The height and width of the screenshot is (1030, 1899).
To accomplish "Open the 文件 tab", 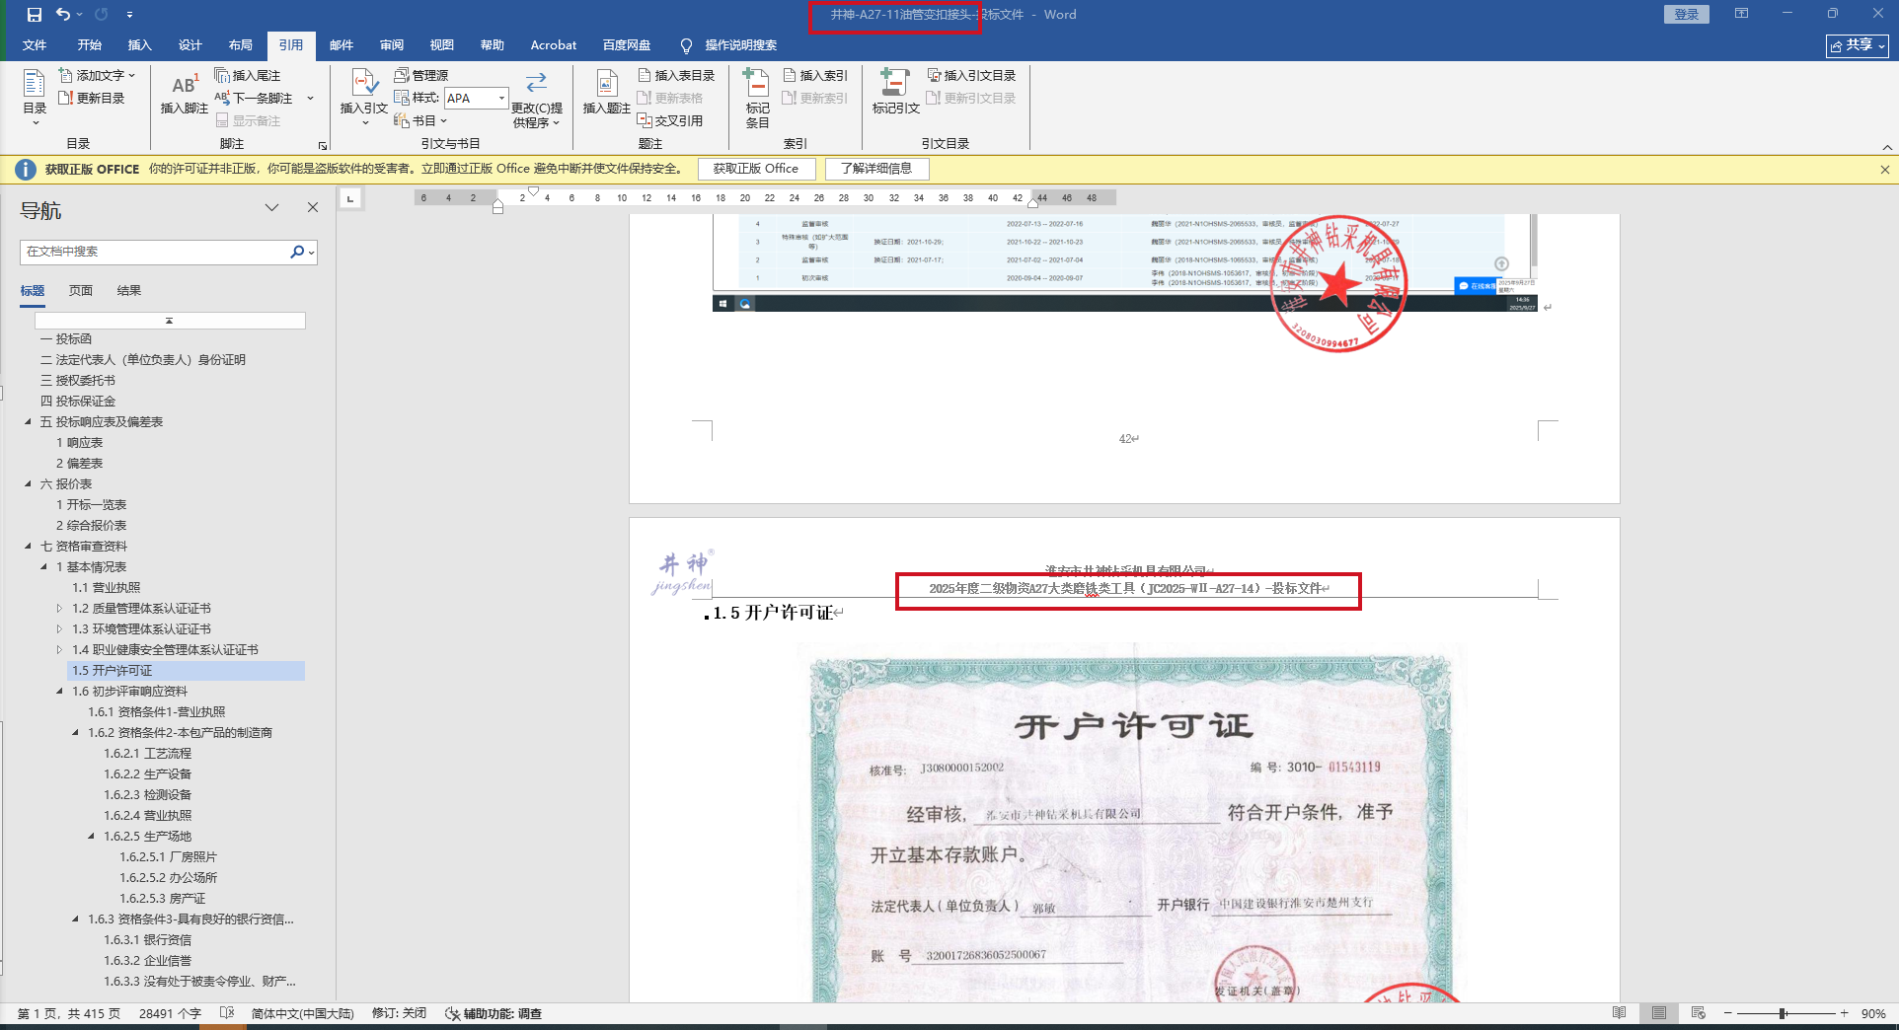I will coord(35,45).
